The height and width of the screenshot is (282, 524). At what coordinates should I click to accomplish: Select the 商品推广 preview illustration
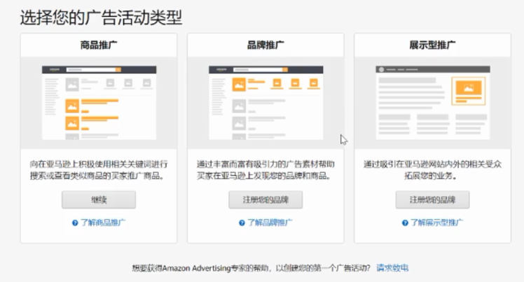coord(98,102)
